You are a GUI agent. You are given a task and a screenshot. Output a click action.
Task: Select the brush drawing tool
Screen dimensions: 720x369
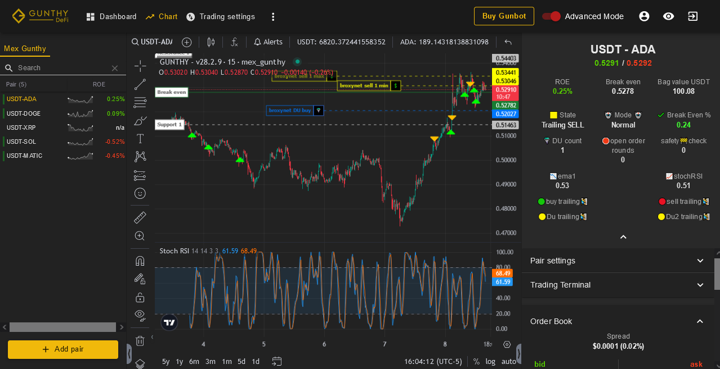[x=140, y=121]
